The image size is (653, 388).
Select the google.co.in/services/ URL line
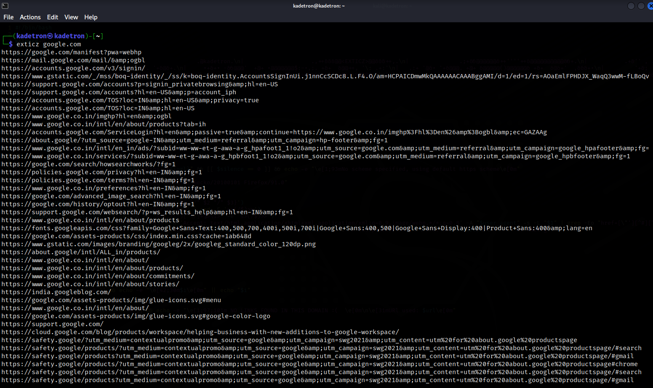click(x=316, y=156)
